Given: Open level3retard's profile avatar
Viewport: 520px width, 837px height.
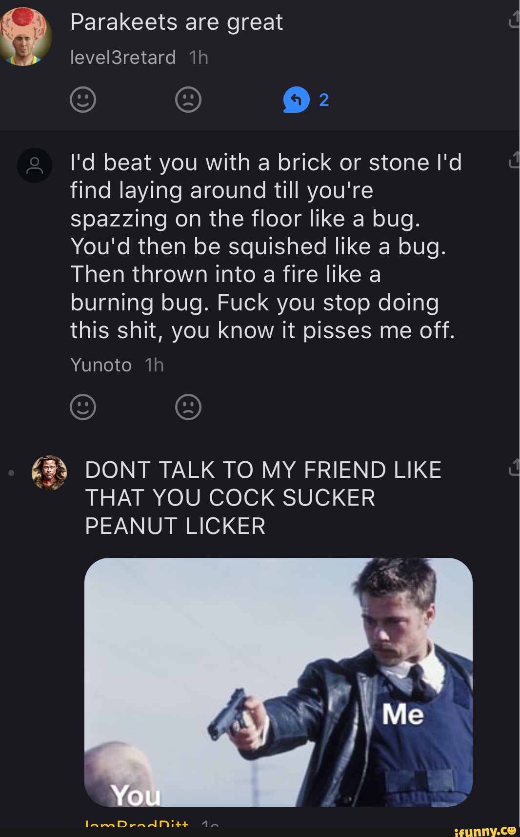Looking at the screenshot, I should (25, 37).
